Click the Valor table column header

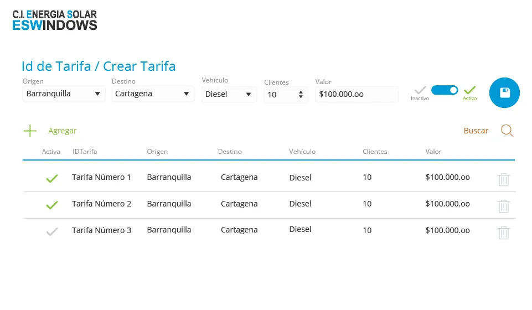pos(433,152)
